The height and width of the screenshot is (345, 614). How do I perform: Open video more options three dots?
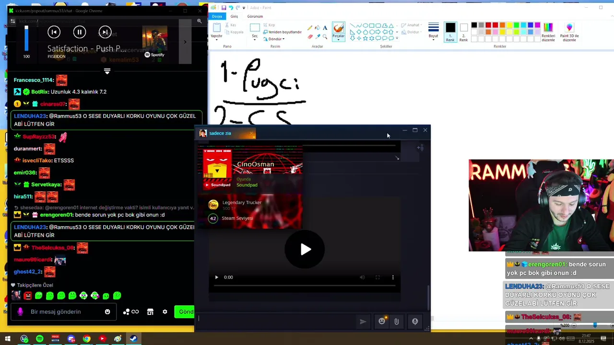pyautogui.click(x=393, y=277)
